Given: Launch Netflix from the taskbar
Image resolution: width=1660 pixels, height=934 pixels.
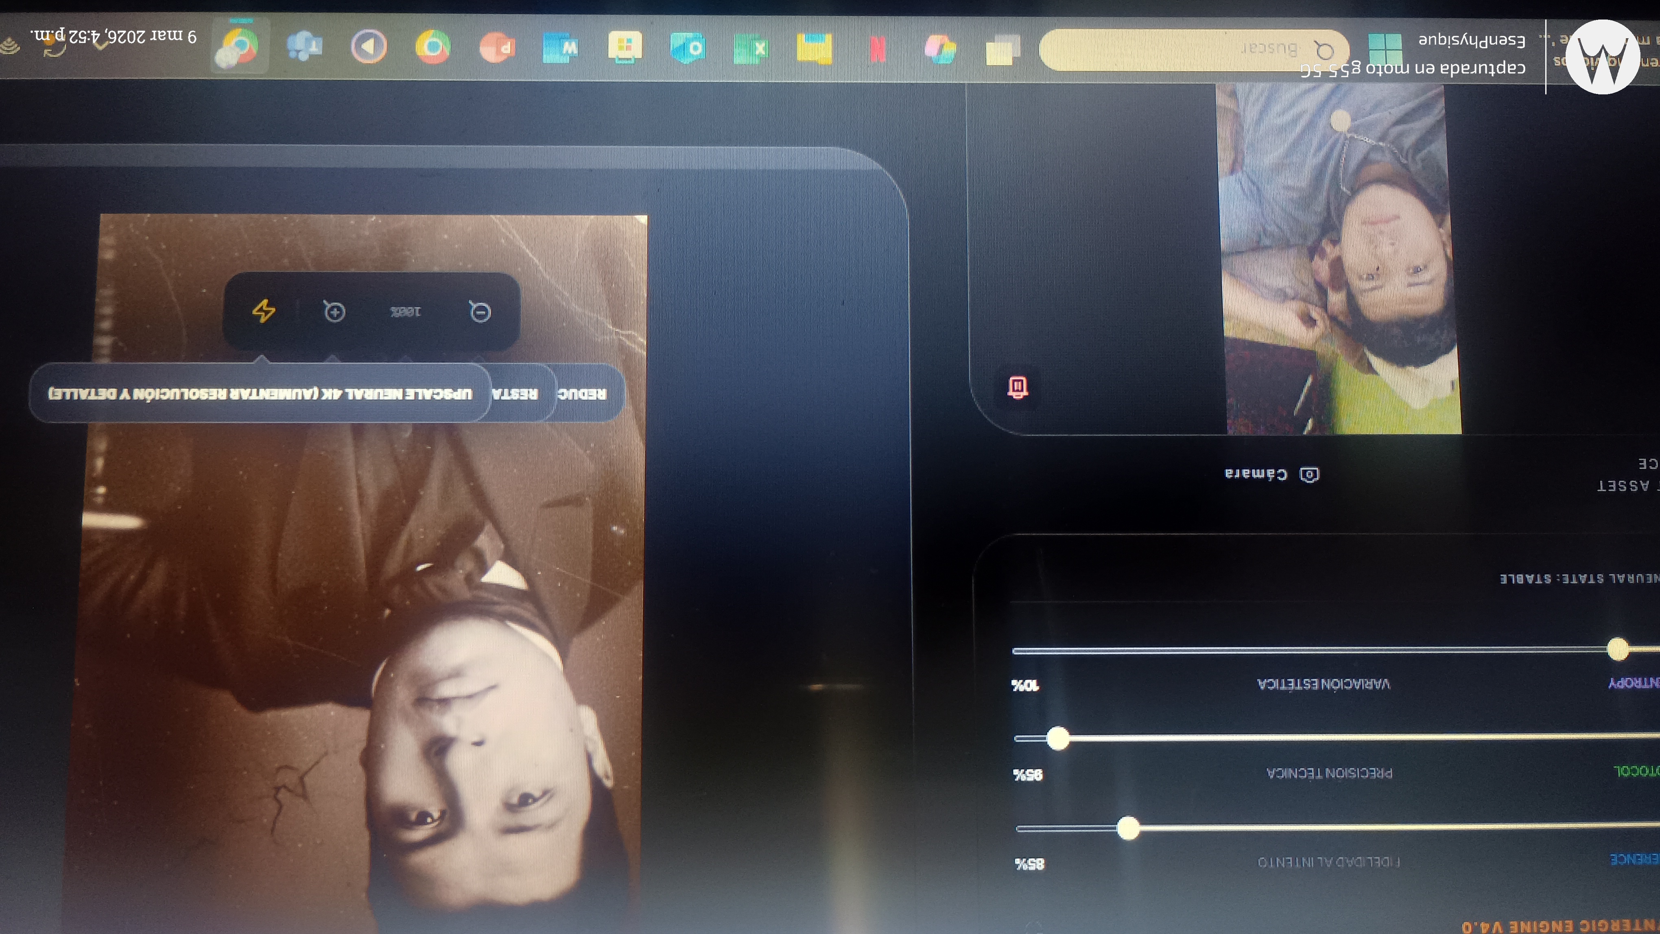Looking at the screenshot, I should [878, 49].
